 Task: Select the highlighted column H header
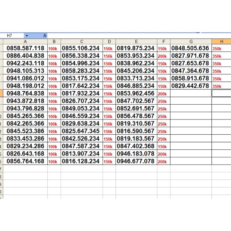click(x=221, y=42)
